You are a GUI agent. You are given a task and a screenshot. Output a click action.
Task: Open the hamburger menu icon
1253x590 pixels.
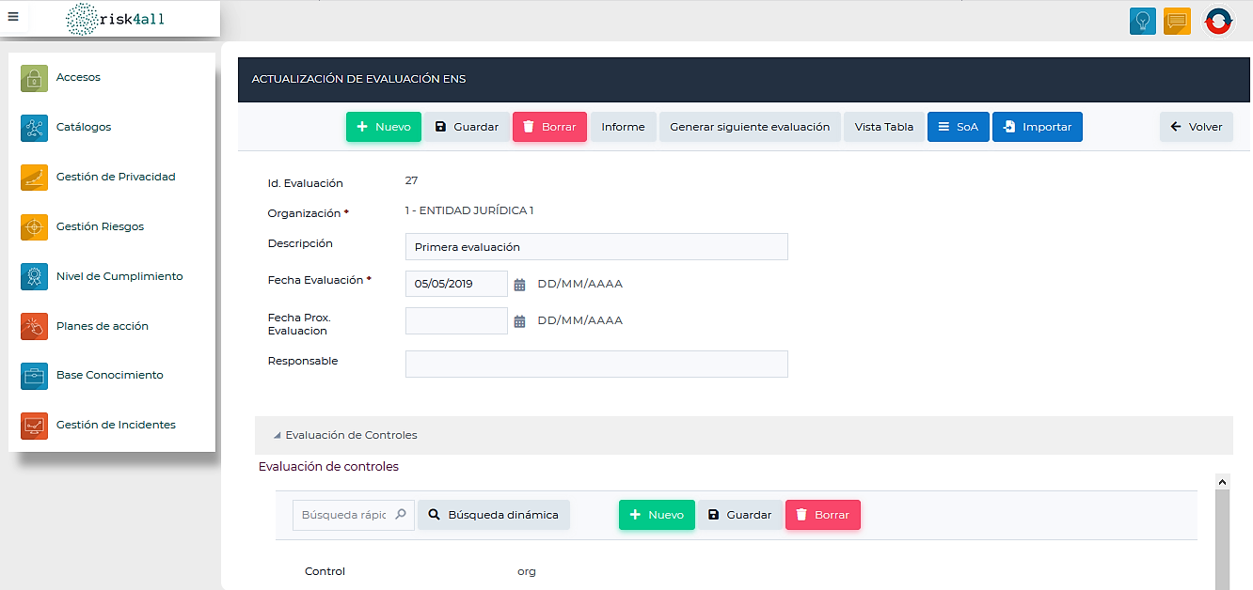13,17
